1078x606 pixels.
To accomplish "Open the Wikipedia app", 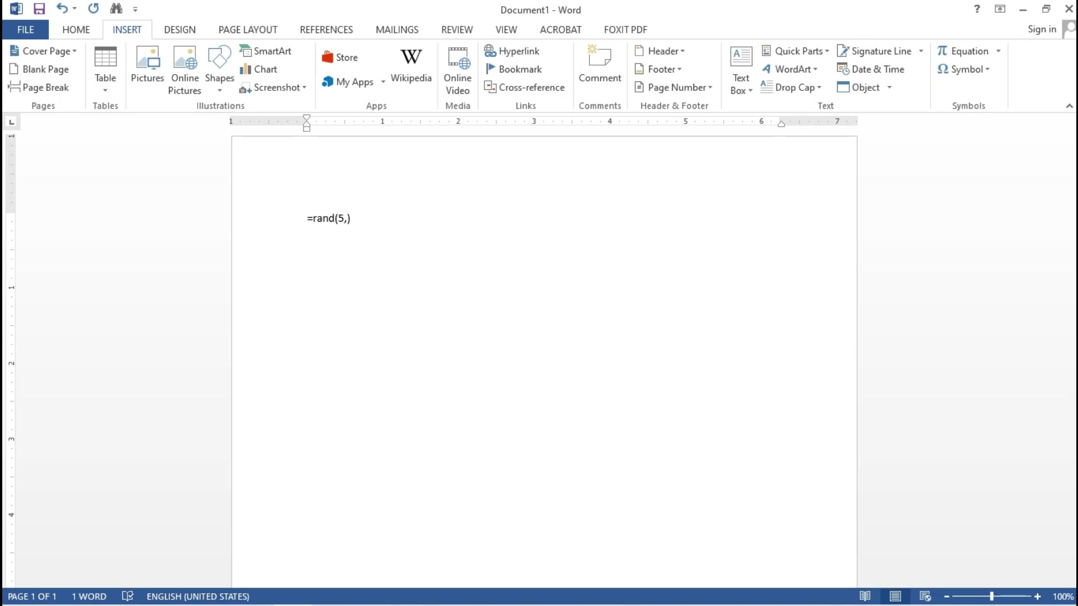I will (411, 65).
